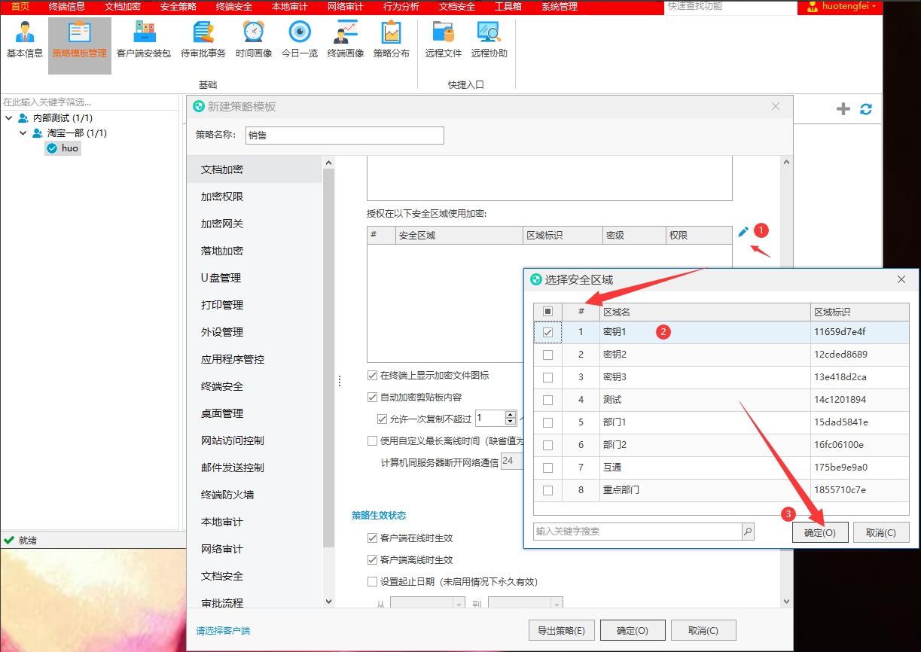Check the 部门1 row checkbox
This screenshot has width=921, height=652.
coord(548,422)
